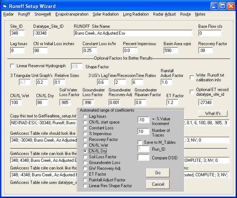Click the Number of Traces field
Image resolution: width=237 pixels, height=198 pixels.
(143, 132)
